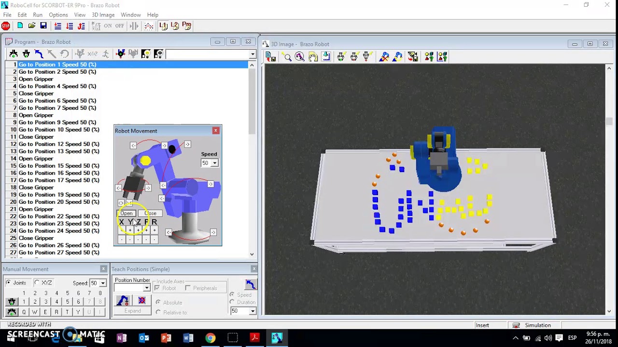Open the Teach Positions speed value dropdown

coord(252,311)
